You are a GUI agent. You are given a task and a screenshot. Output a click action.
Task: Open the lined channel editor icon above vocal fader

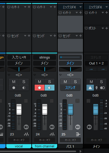point(26,101)
